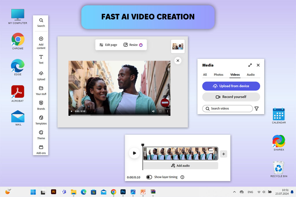296x197 pixels.
Task: Expand the Media panel
Action: tap(250, 65)
